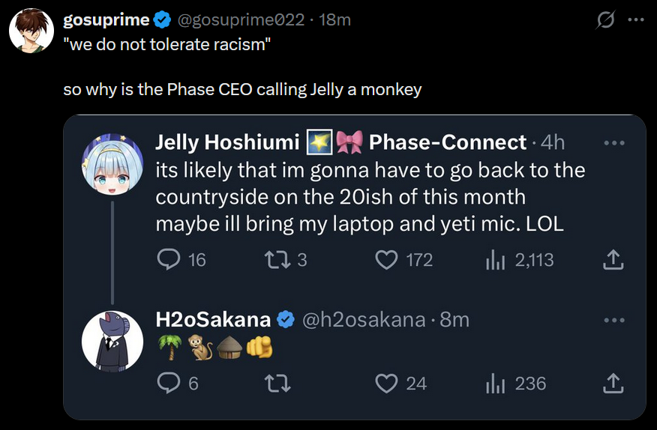This screenshot has height=430, width=657.
Task: Open H2oSakana's fish avatar profile picture
Action: point(112,339)
